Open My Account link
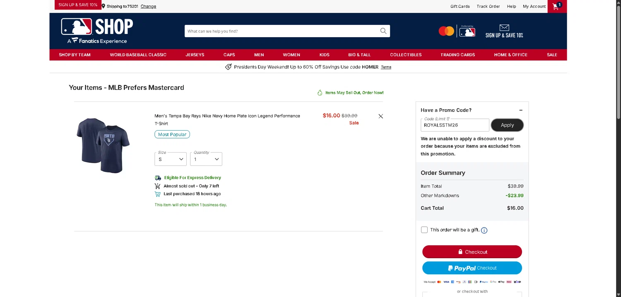The width and height of the screenshot is (621, 297). 534,6
